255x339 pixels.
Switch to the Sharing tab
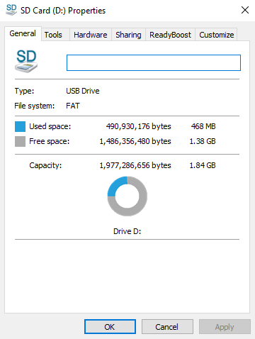coord(128,35)
